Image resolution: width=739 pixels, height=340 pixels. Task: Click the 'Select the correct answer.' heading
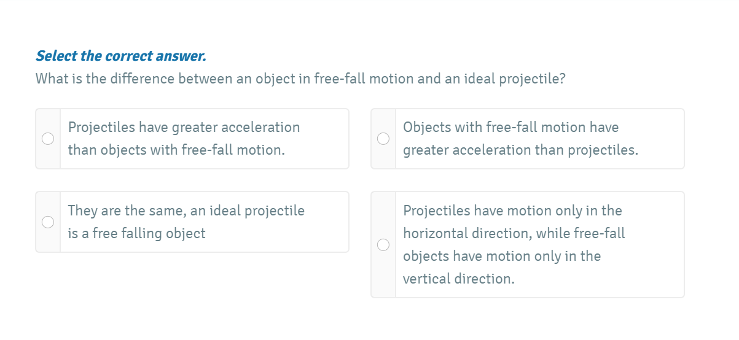click(x=121, y=56)
